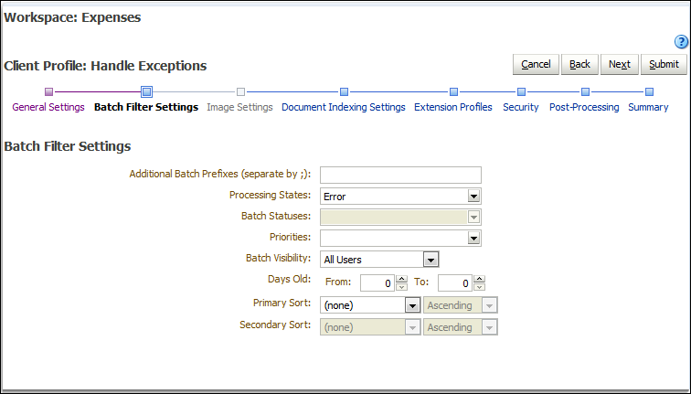This screenshot has height=394, width=691.
Task: Click the General Settings step marker square
Action: coord(49,91)
